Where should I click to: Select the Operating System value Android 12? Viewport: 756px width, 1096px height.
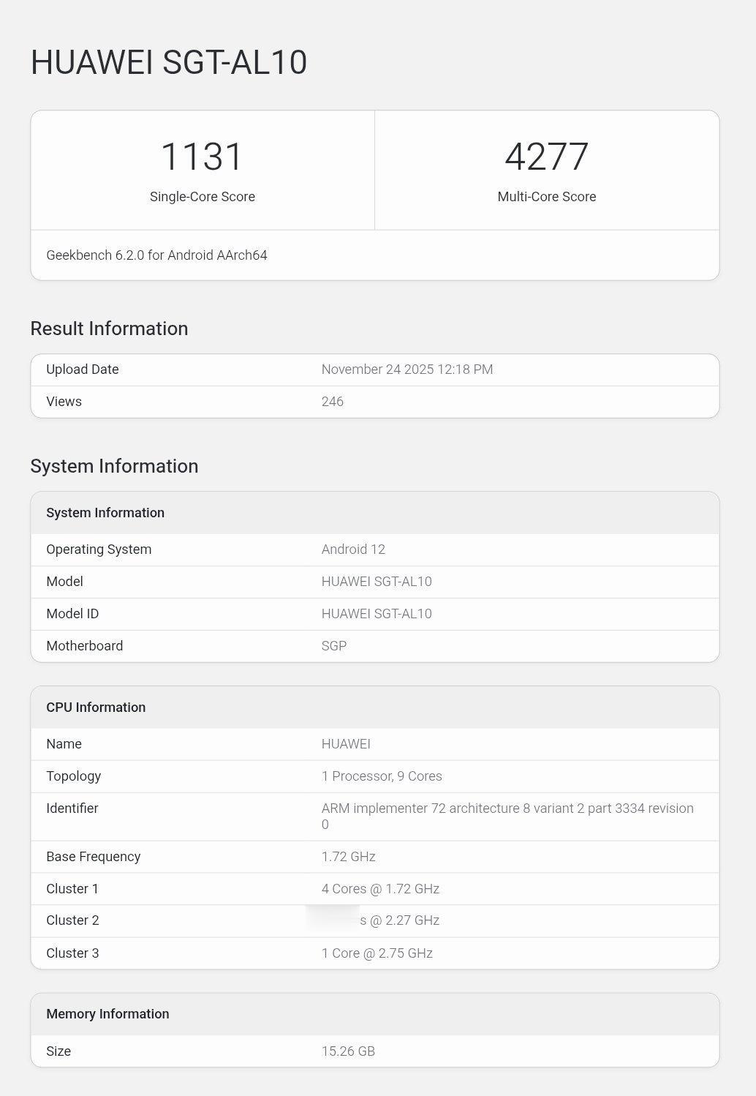[x=353, y=549]
